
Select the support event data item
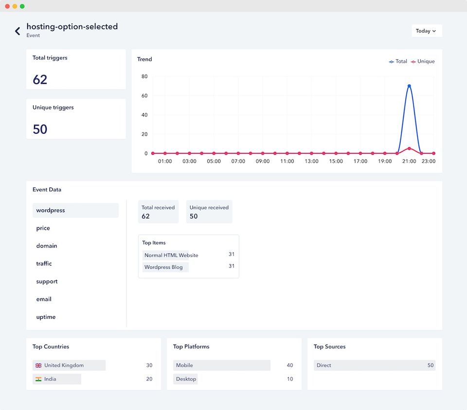(x=47, y=281)
